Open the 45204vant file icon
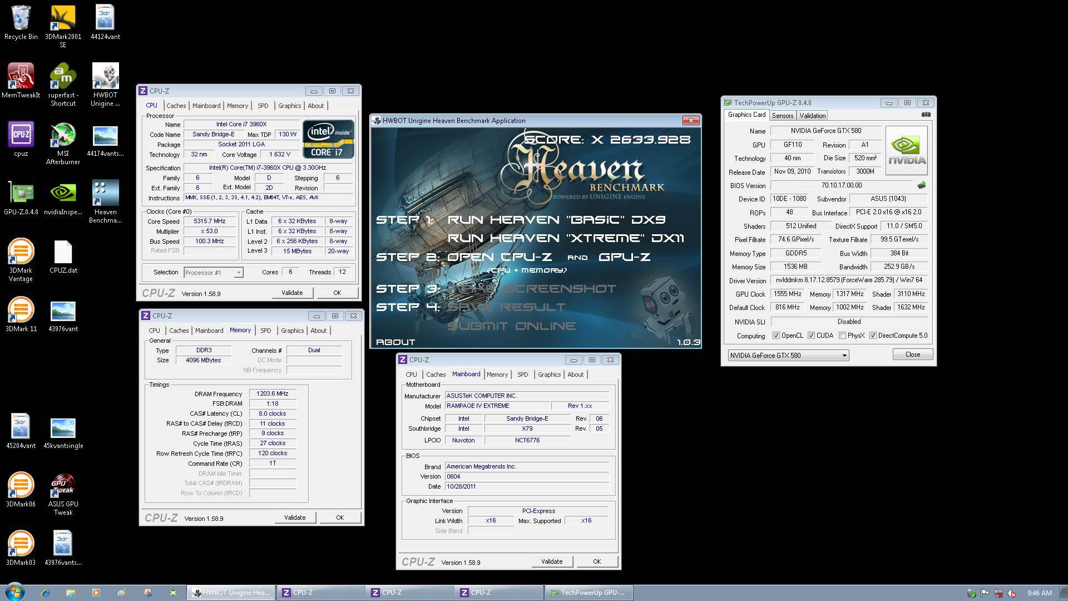This screenshot has height=601, width=1068. coord(21,431)
